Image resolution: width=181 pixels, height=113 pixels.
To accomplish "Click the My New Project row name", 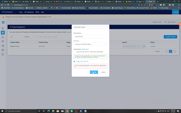I will (15, 46).
